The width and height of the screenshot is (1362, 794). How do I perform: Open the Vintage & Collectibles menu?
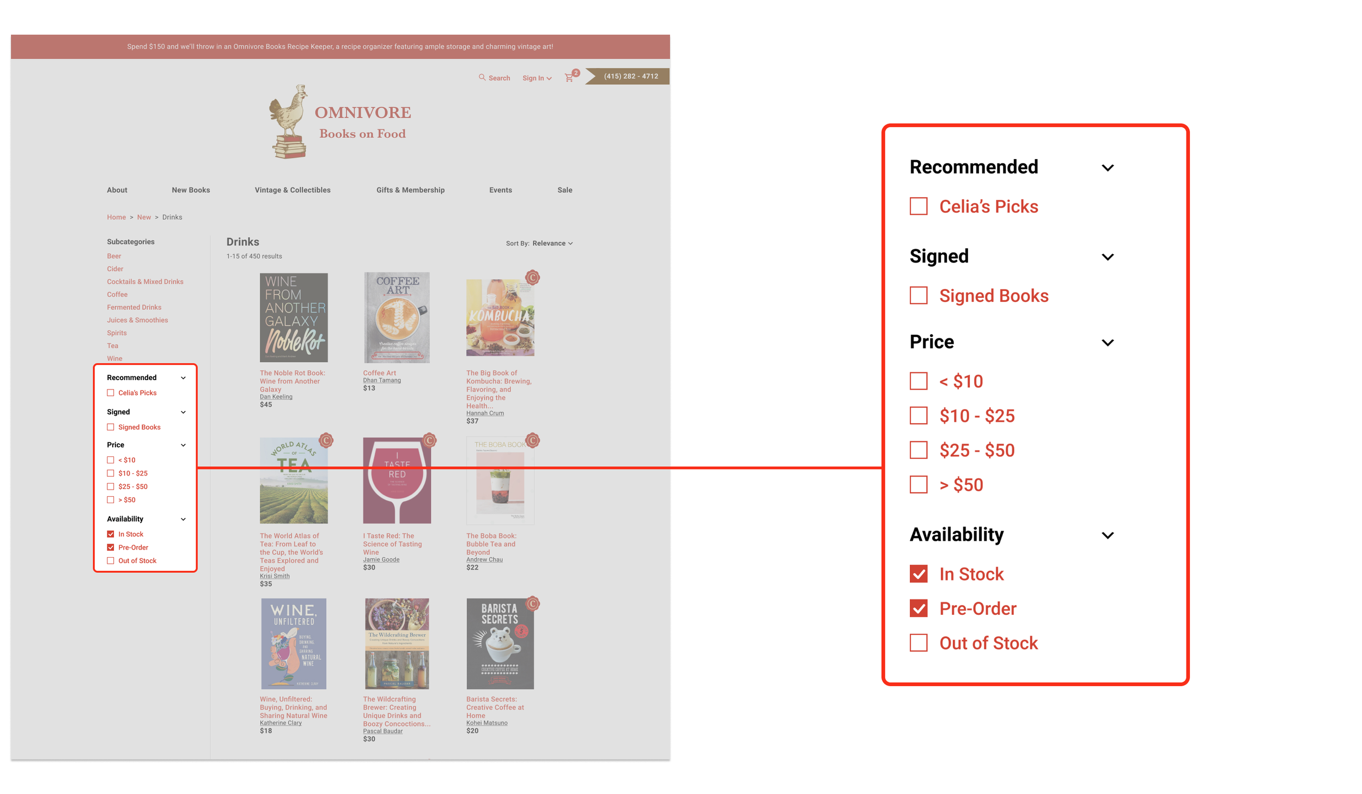point(293,190)
